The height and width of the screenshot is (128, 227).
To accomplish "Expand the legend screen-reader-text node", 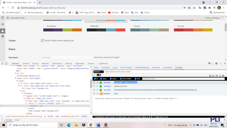I will click(24, 96).
